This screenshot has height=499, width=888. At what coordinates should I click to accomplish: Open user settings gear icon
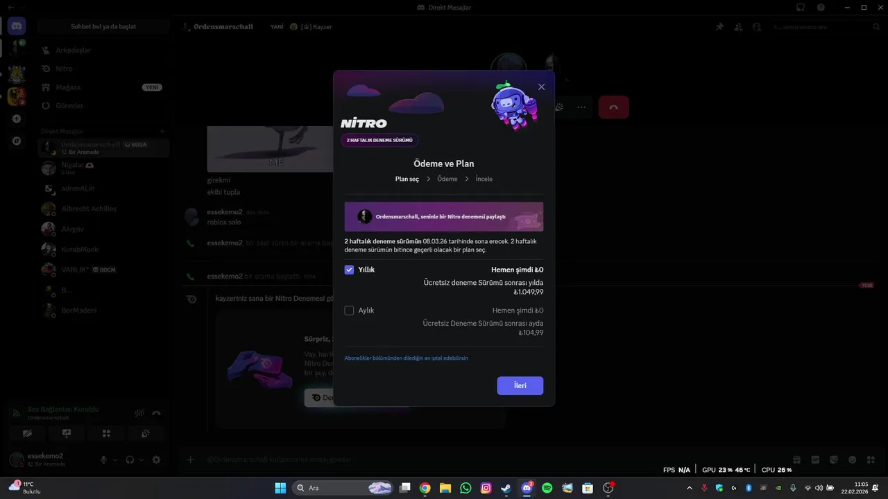(x=156, y=459)
